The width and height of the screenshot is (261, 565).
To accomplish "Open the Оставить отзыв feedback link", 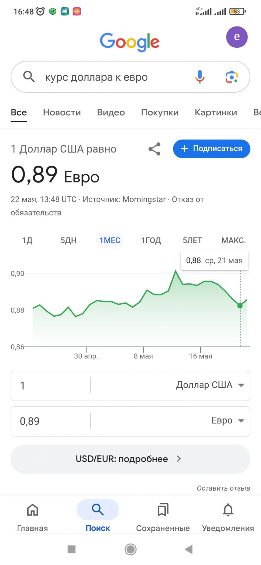I will point(223,488).
